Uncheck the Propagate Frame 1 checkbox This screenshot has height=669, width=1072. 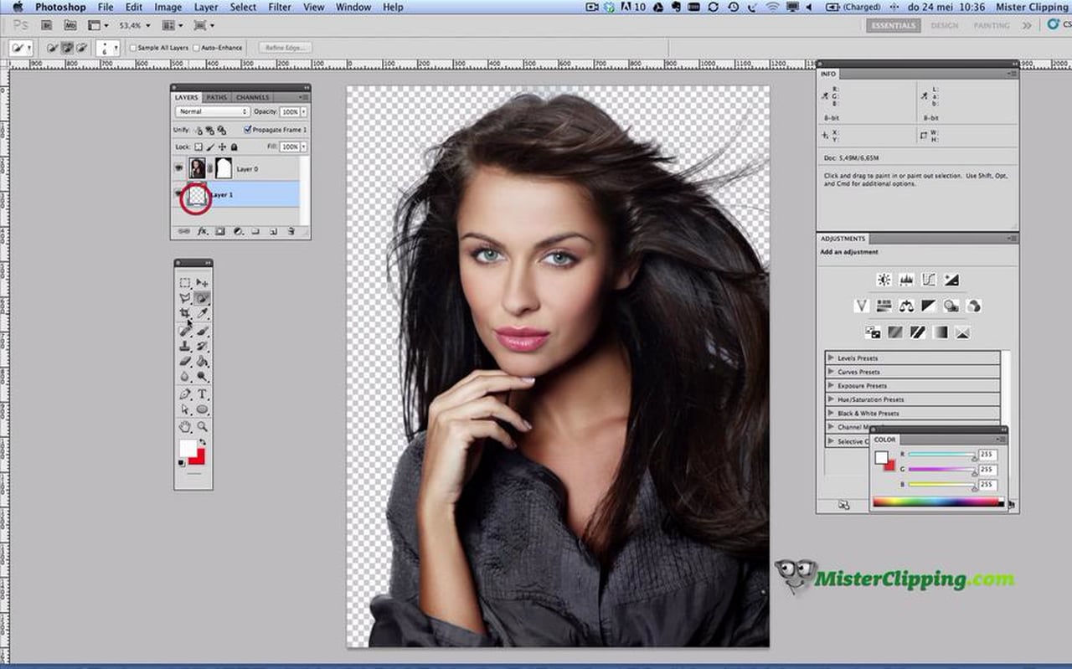pyautogui.click(x=248, y=130)
